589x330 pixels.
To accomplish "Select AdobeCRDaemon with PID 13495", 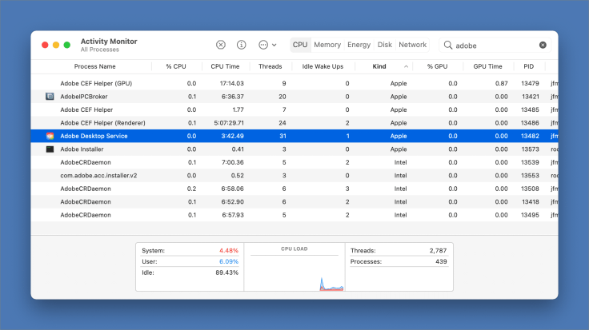I will pos(294,215).
